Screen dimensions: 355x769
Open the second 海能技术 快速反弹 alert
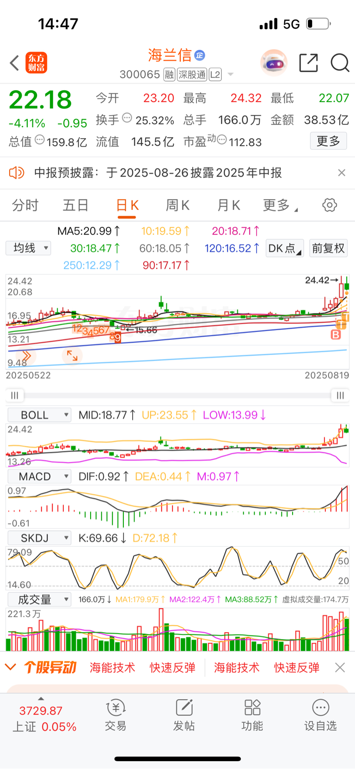267,667
